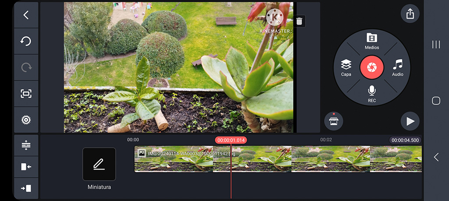Tap the back arrow to exit the editor
The width and height of the screenshot is (449, 201).
[x=26, y=15]
